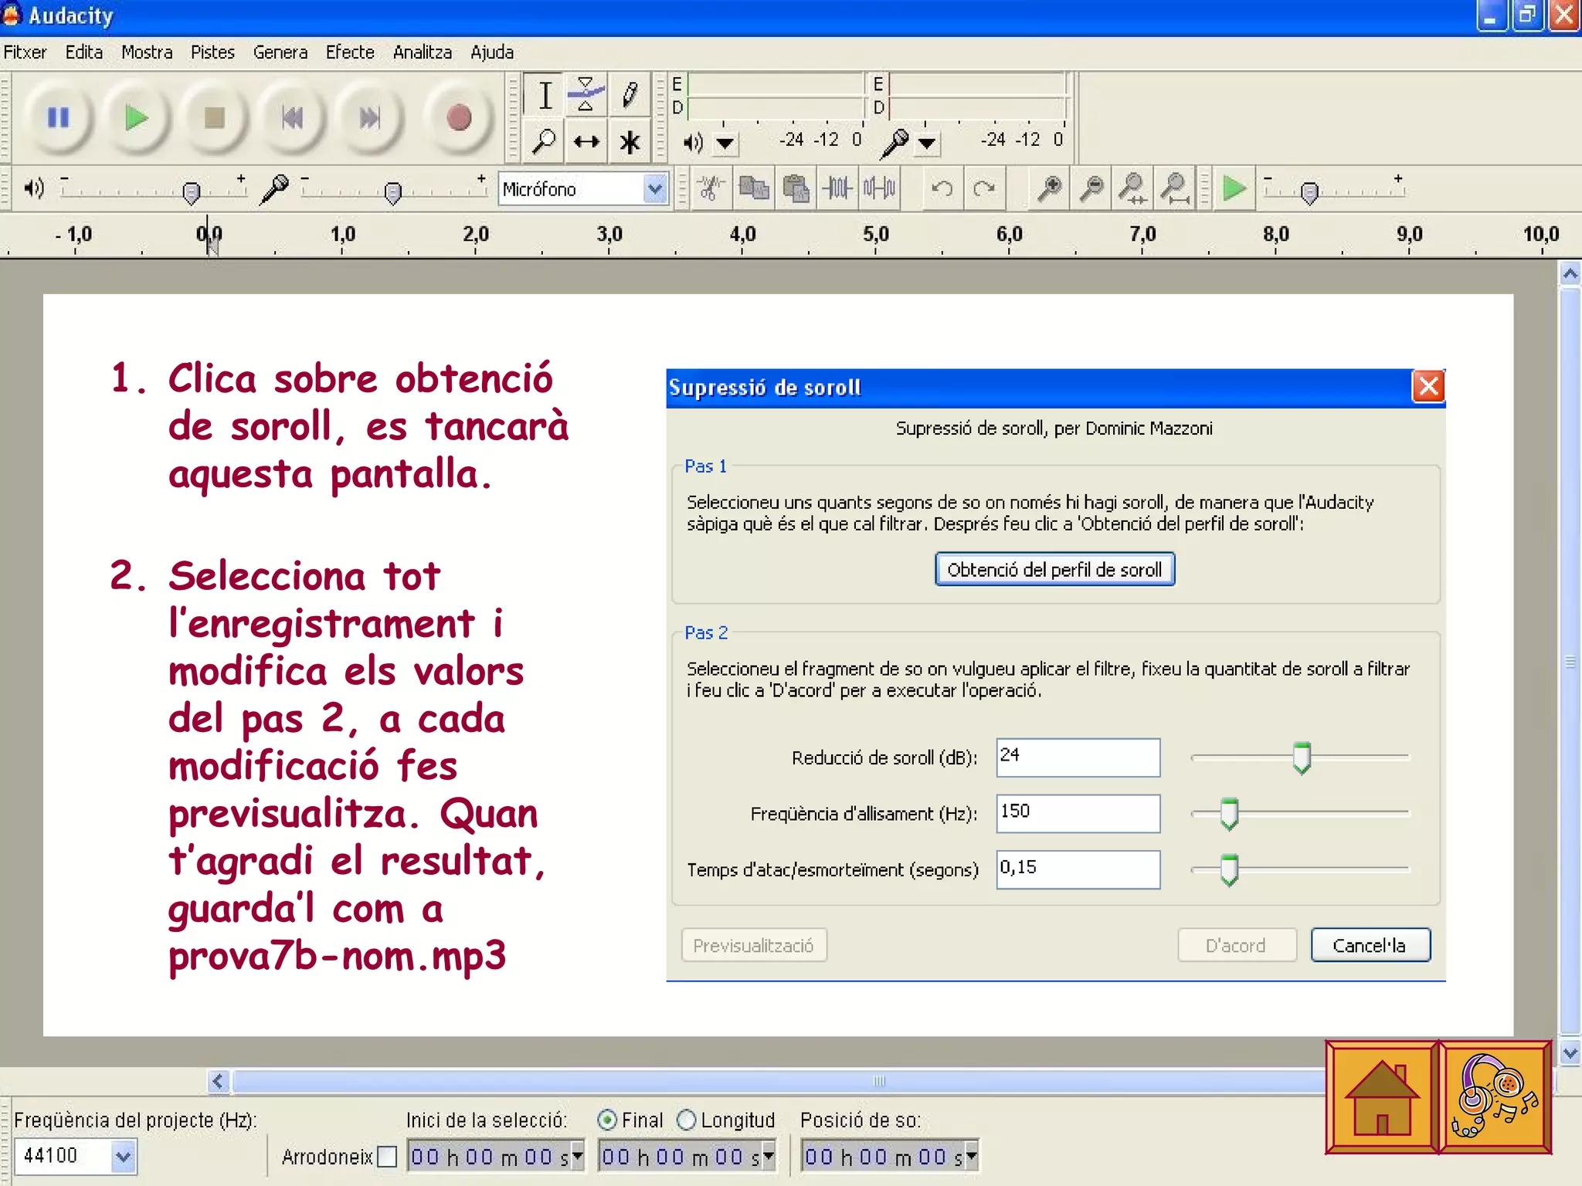Screen dimensions: 1582x1186
Task: Click the Fit Project zoom icon
Action: point(1175,188)
